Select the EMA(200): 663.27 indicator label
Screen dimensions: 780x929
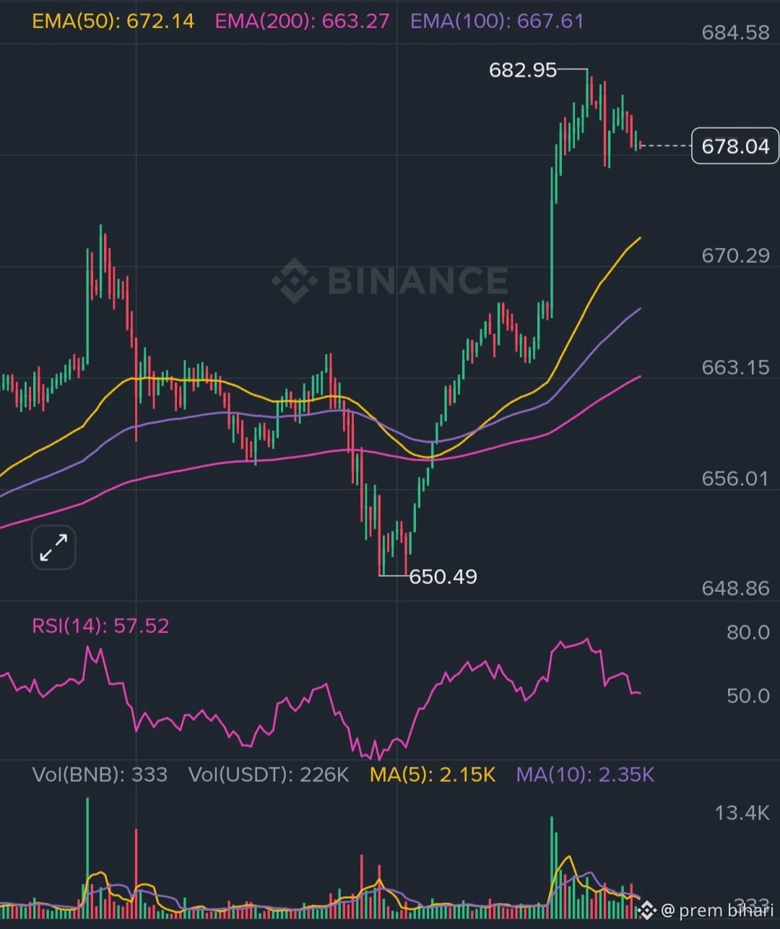pyautogui.click(x=302, y=20)
